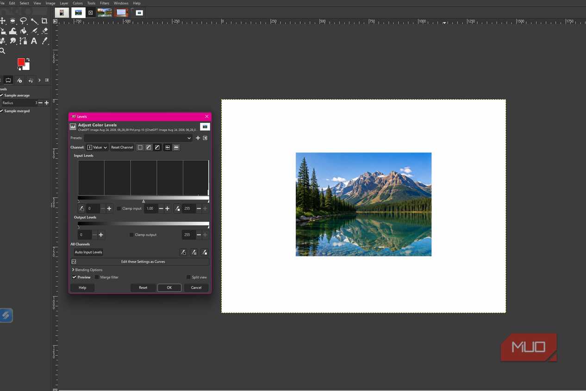Pick gray point for all channels
The image size is (586, 391).
194,252
